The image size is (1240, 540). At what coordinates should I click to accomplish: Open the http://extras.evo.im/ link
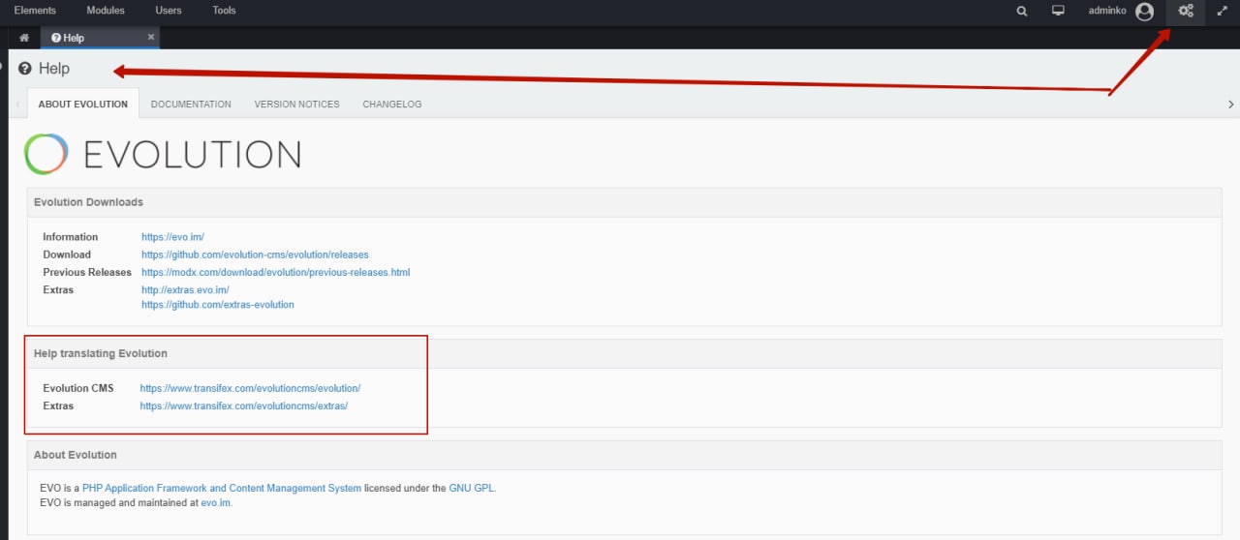click(x=185, y=289)
